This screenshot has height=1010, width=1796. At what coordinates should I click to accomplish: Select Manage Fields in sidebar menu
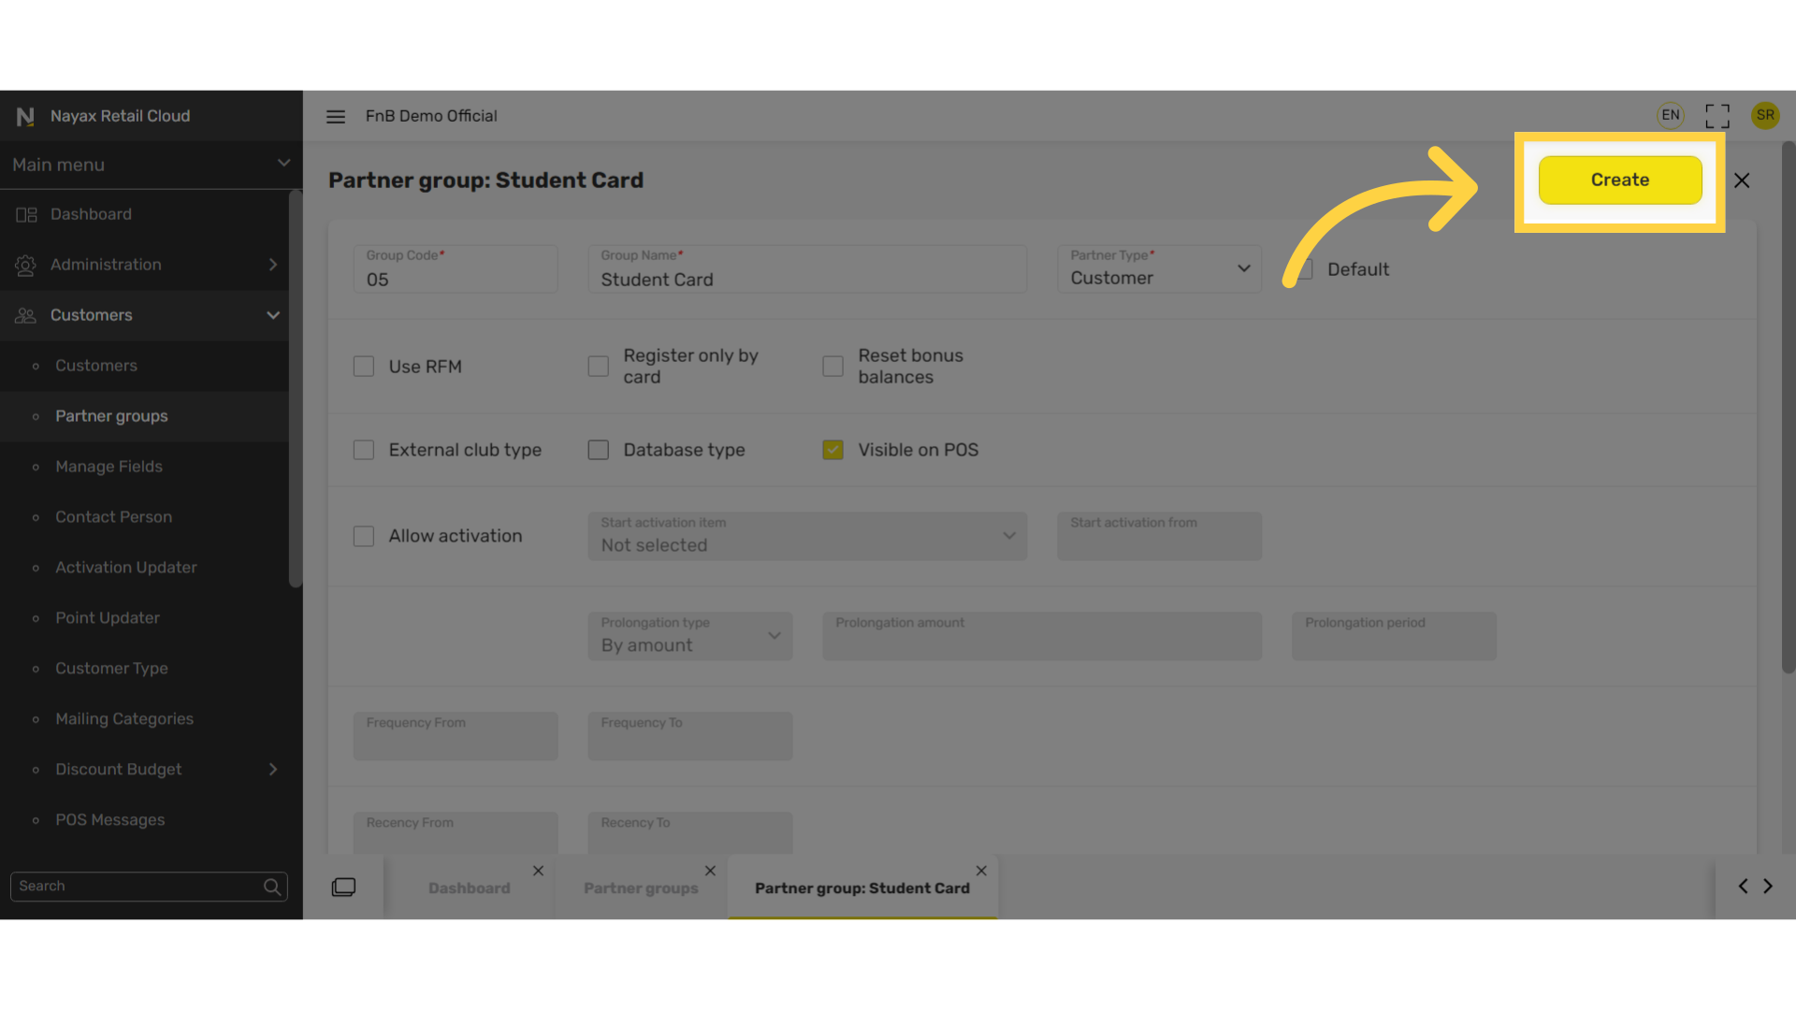109,467
